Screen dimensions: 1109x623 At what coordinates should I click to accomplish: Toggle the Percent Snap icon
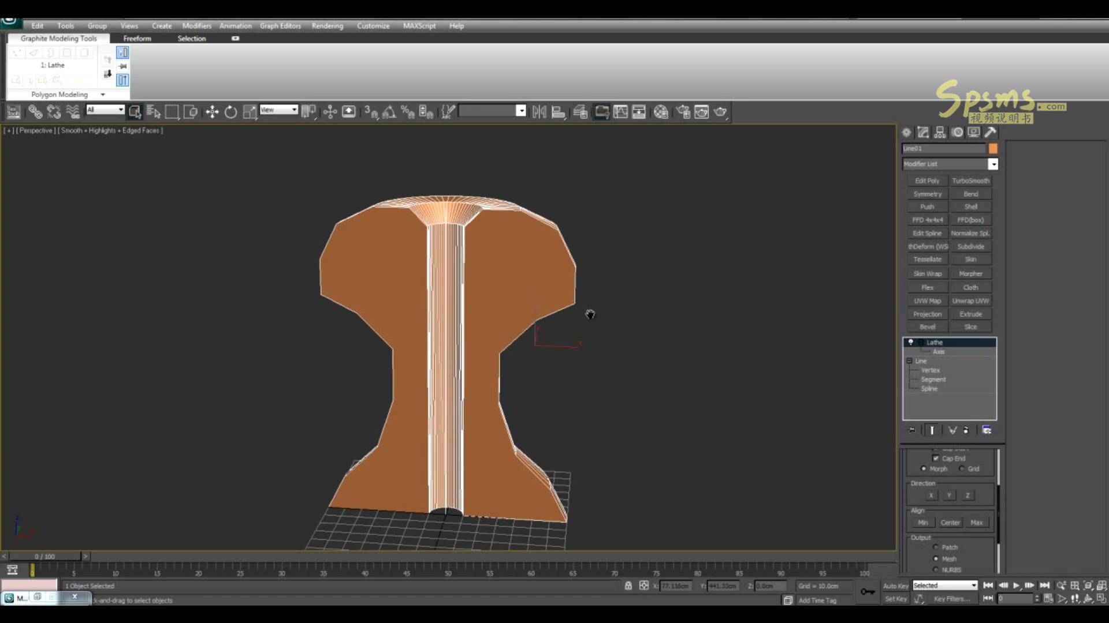tap(408, 111)
